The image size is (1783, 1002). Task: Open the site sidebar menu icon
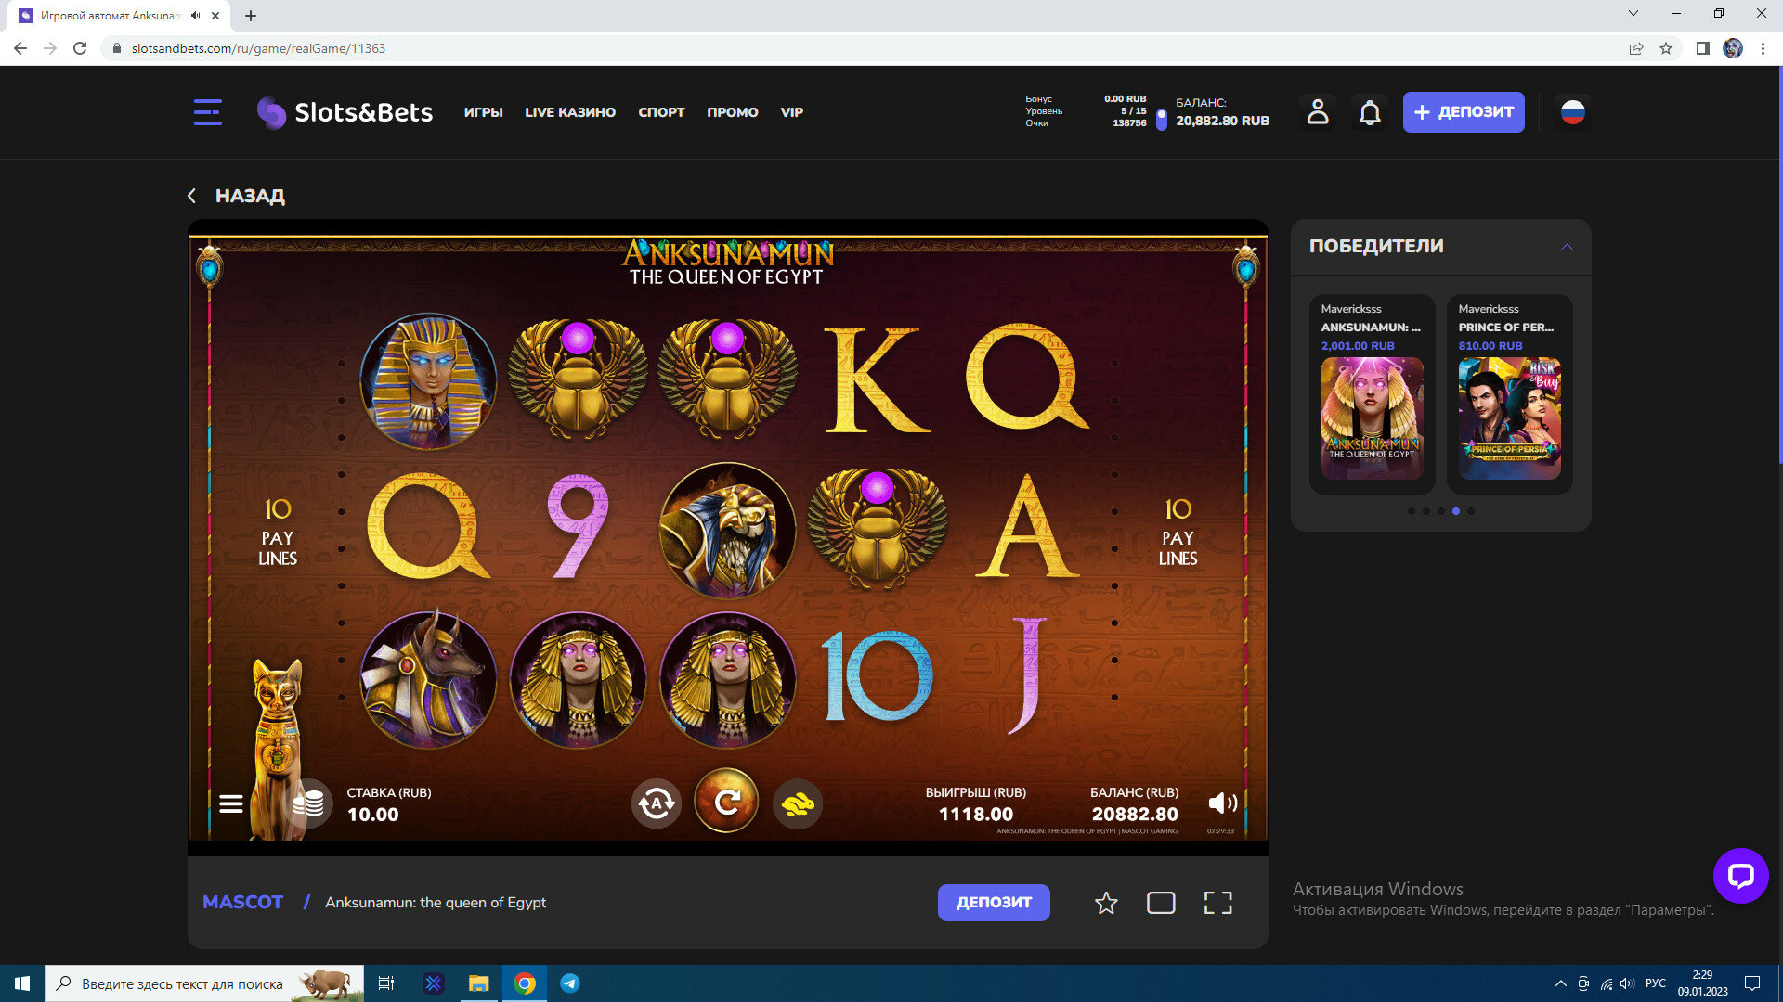pyautogui.click(x=208, y=112)
